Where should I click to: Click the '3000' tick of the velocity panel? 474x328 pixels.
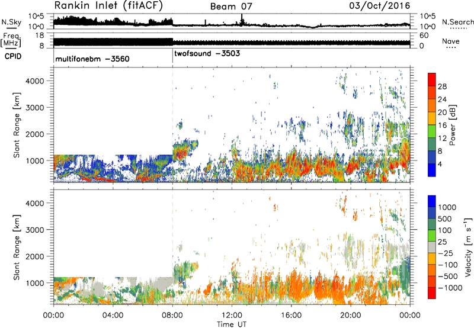coord(34,230)
